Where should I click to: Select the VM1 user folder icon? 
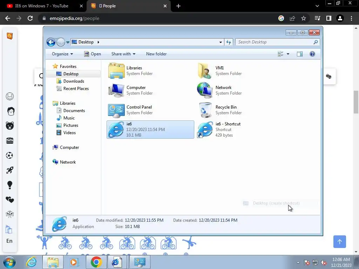pyautogui.click(x=204, y=71)
